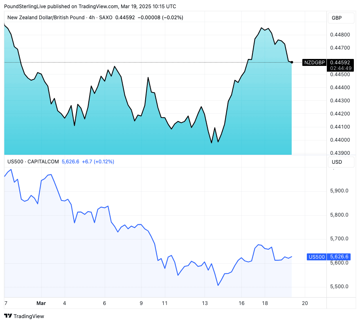Click the PoundSterlingLive publication header text

[90, 6]
